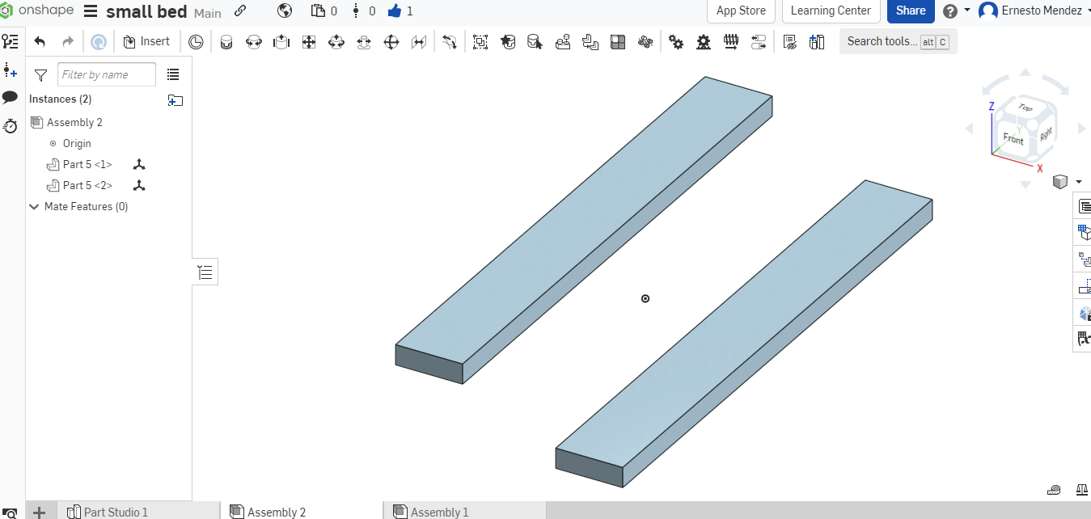Open the Group tool
Viewport: 1091px width, 519px height.
coord(480,41)
